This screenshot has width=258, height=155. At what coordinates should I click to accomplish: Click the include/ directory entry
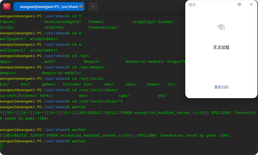pos(72,84)
